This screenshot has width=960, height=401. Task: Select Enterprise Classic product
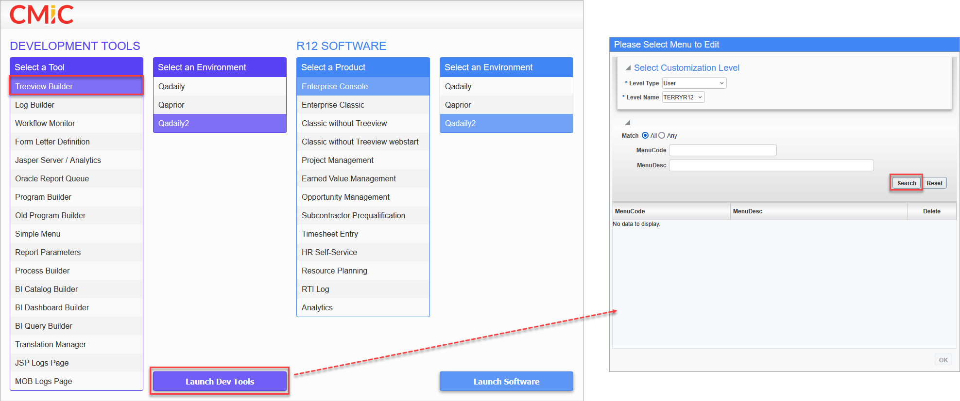point(363,105)
